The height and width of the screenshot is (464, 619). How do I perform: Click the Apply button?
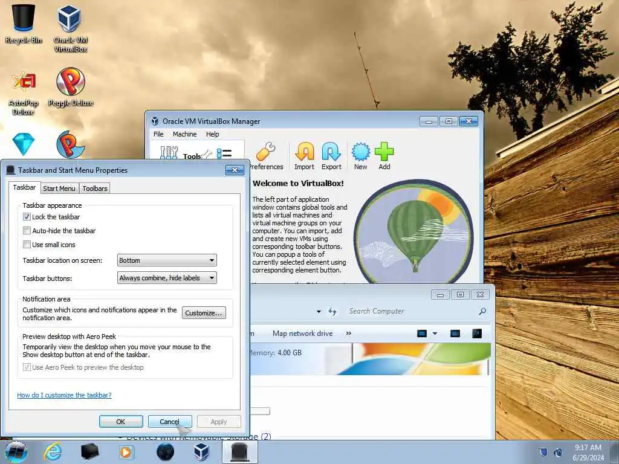(x=219, y=422)
